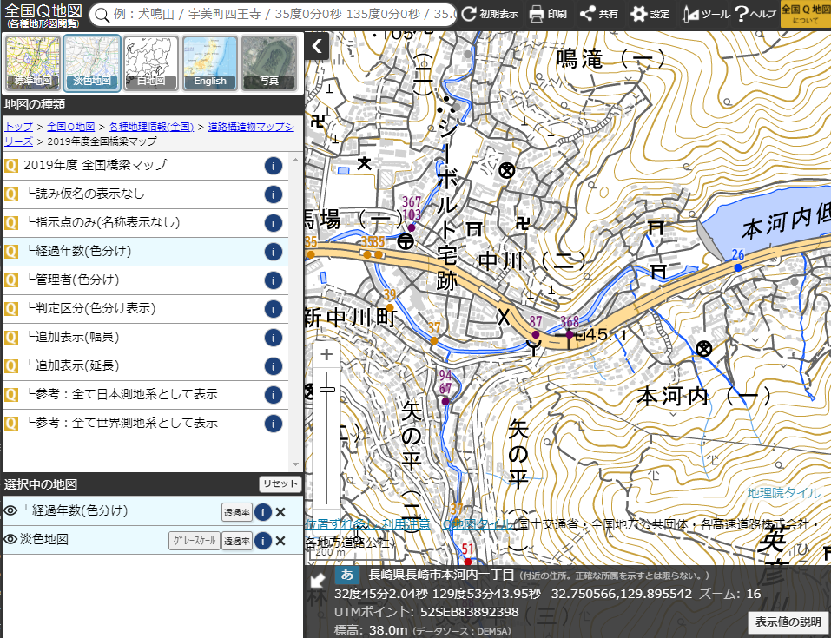Screen dimensions: 831x638
Task: Select the 写真 basemap thumbnail
Action: [x=269, y=62]
